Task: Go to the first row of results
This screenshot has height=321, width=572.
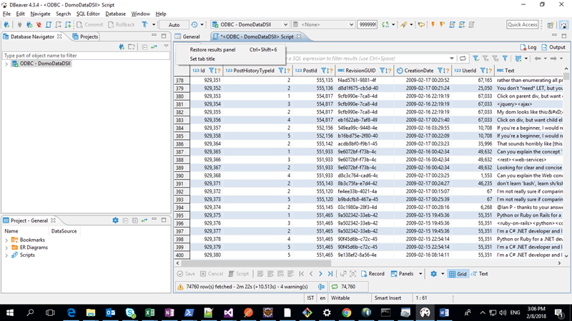Action: point(301,273)
